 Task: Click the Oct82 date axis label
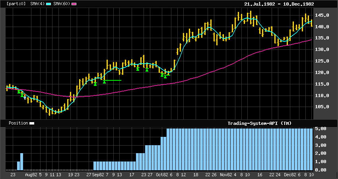[x=162, y=175]
